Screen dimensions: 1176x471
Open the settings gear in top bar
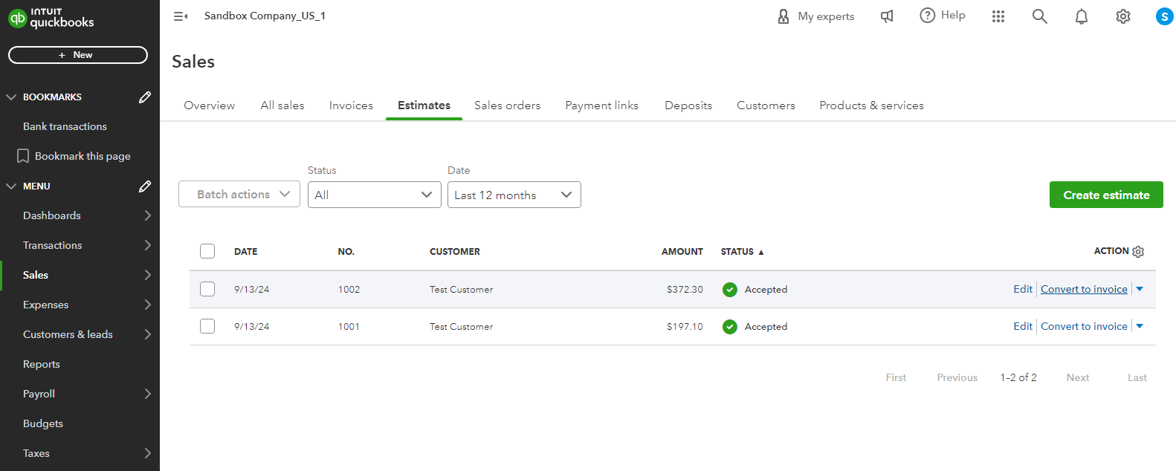[1122, 16]
